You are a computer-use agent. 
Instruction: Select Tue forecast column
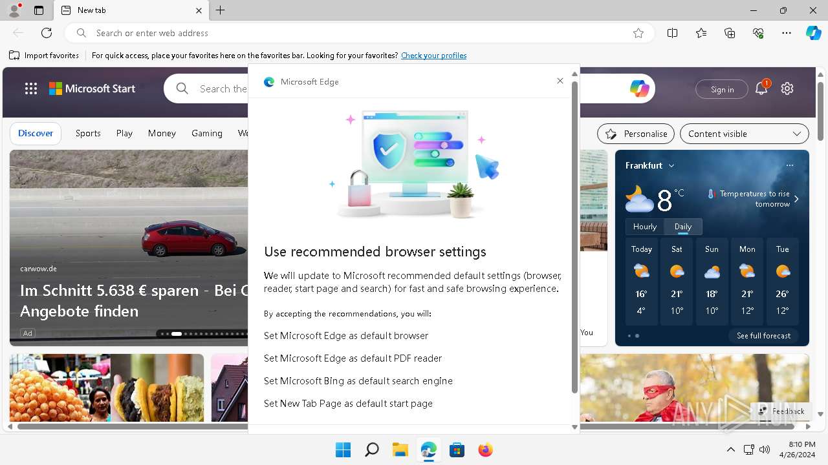[x=782, y=282]
